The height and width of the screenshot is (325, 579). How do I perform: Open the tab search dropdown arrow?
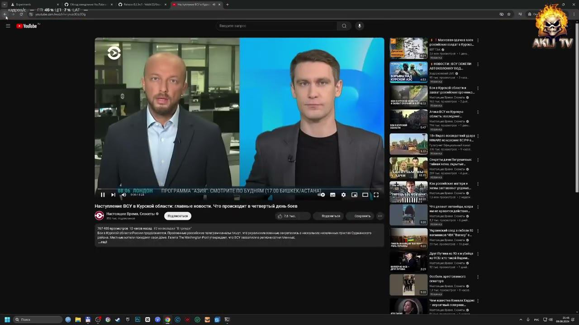click(x=4, y=5)
